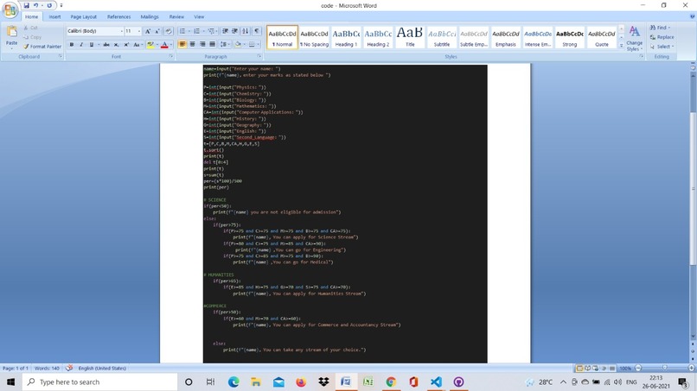Viewport: 697px width, 391px height.
Task: Click the Shrink Font icon
Action: (157, 32)
